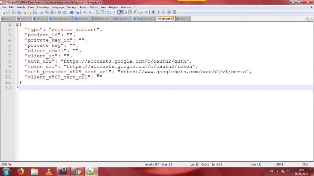Click the Redo arrow icon
The image size is (314, 176).
click(65, 12)
